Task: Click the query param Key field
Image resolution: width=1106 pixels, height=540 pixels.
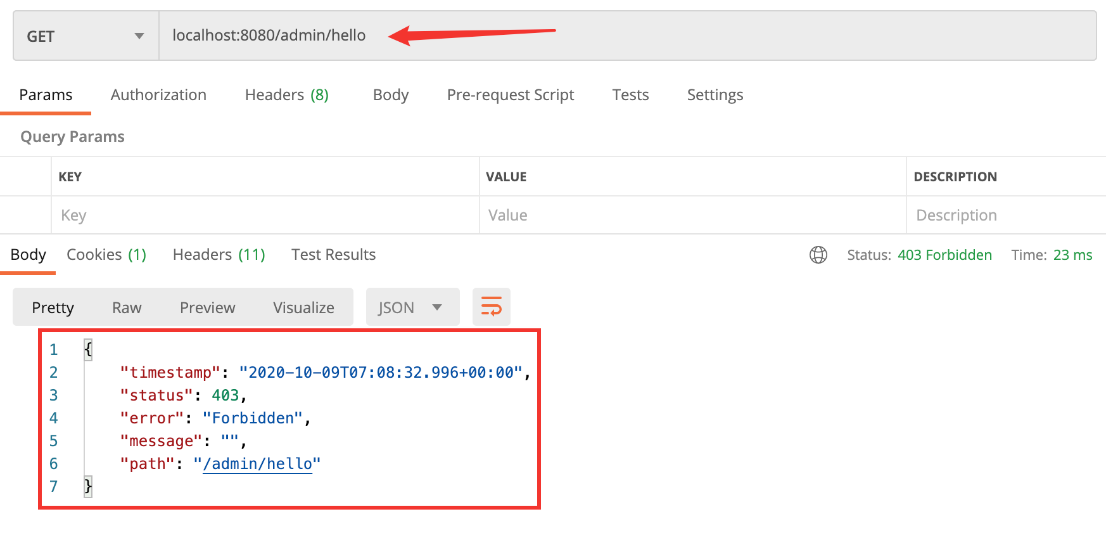Action: click(265, 215)
